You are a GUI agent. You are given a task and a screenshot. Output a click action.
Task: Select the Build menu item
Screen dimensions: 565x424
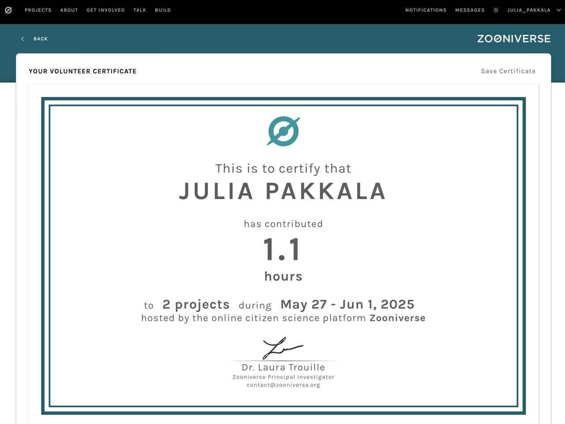tap(163, 10)
